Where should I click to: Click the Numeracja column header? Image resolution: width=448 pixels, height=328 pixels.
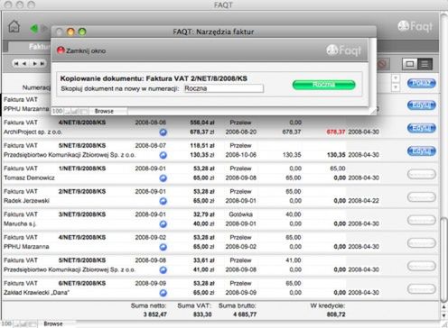pyautogui.click(x=36, y=87)
